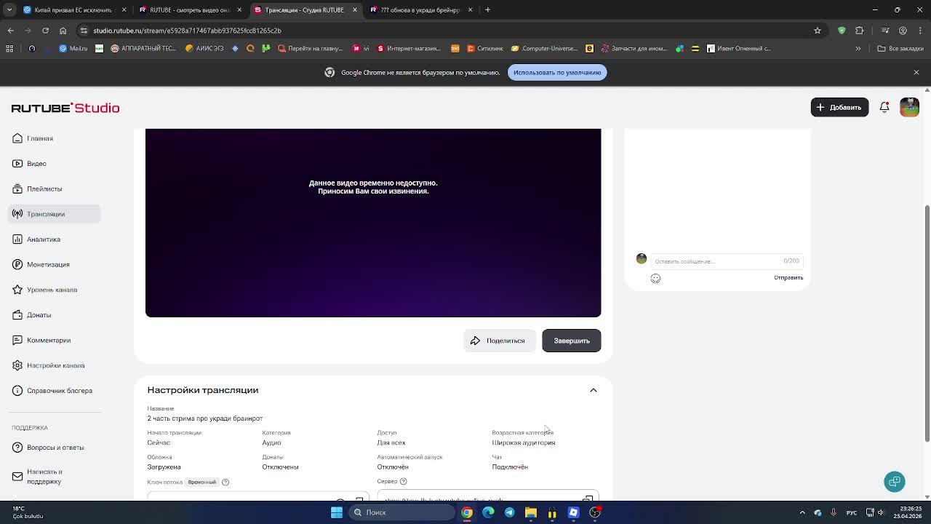
Task: Open File Explorer from taskbar
Action: tap(531, 512)
